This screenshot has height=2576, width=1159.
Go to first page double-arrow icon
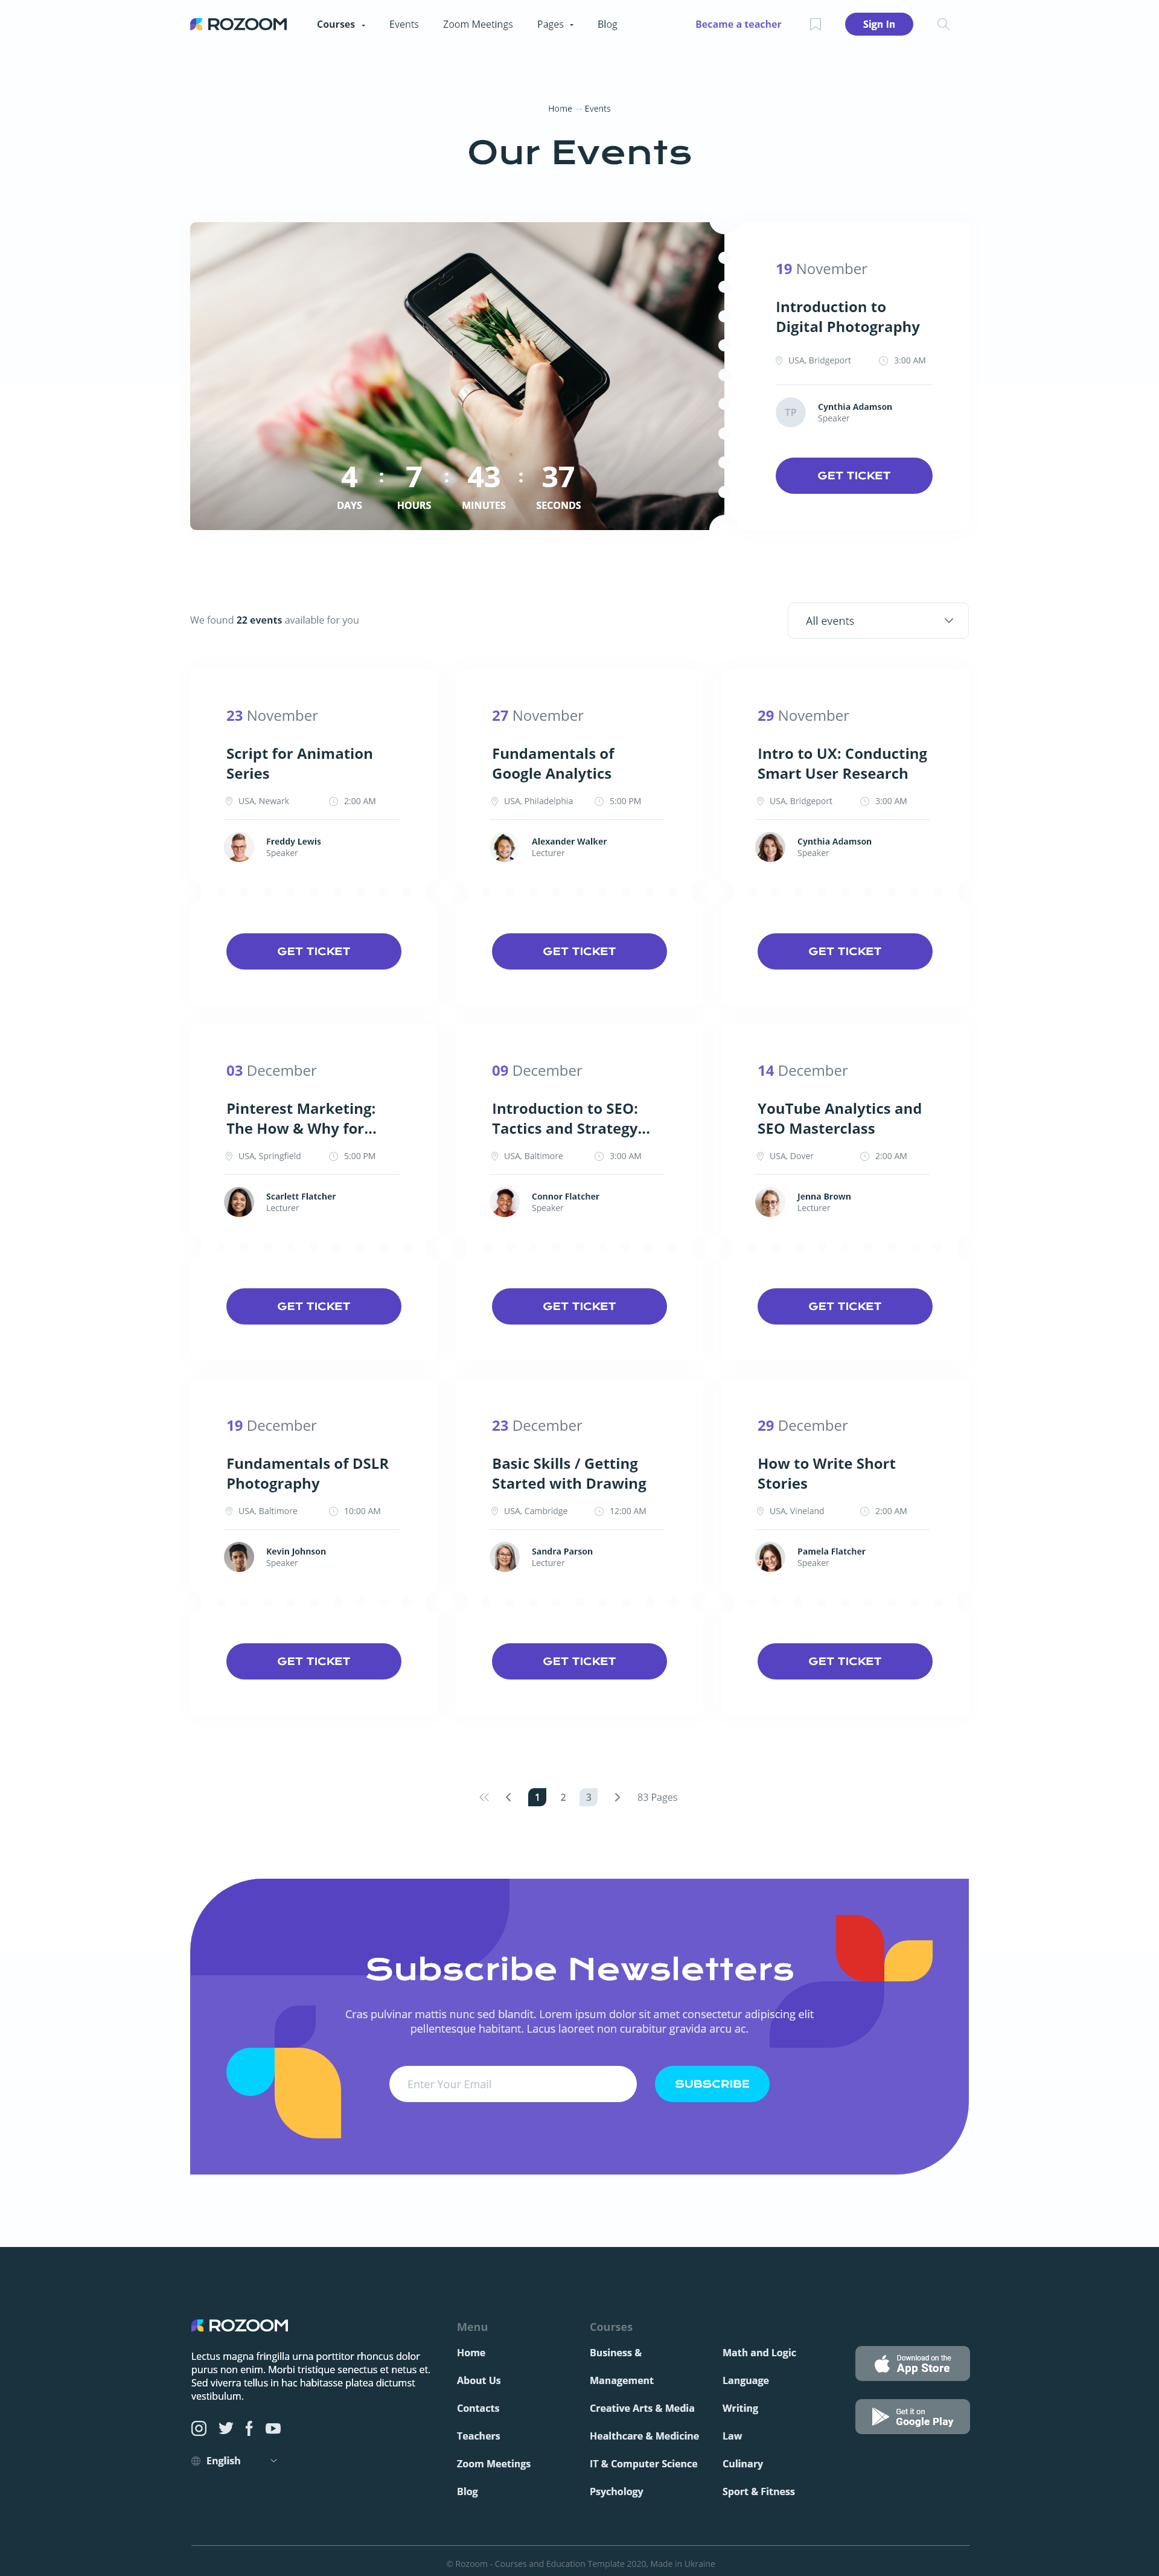[484, 1797]
